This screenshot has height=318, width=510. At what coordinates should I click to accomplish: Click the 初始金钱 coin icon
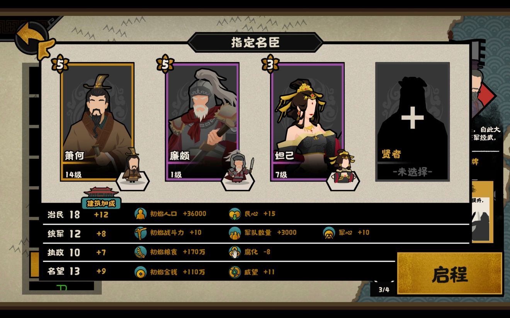140,272
